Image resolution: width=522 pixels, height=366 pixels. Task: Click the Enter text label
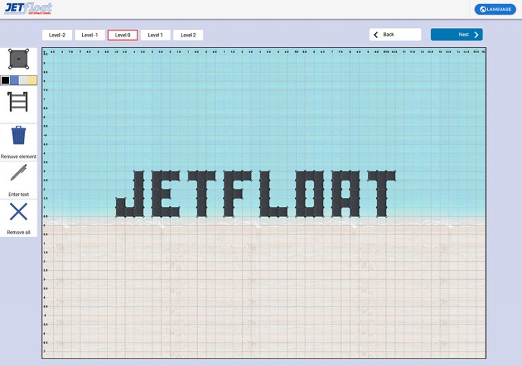[x=18, y=195]
